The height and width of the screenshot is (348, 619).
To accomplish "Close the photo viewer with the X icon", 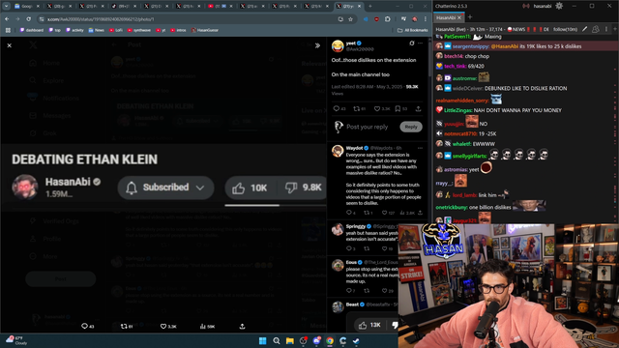I will 10,45.
